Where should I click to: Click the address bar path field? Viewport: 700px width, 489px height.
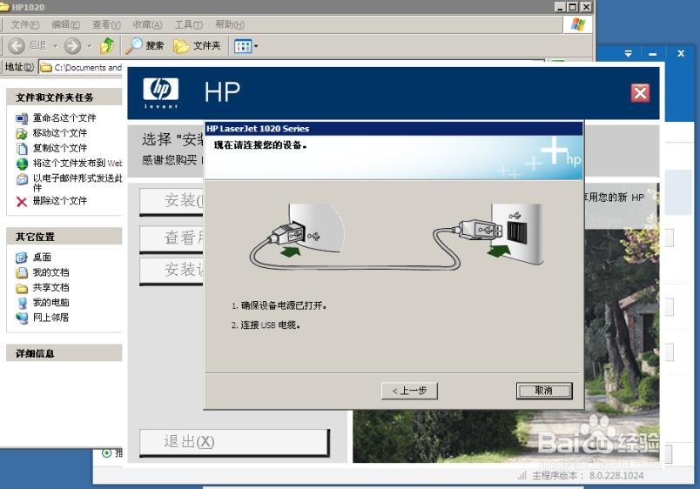coord(80,67)
